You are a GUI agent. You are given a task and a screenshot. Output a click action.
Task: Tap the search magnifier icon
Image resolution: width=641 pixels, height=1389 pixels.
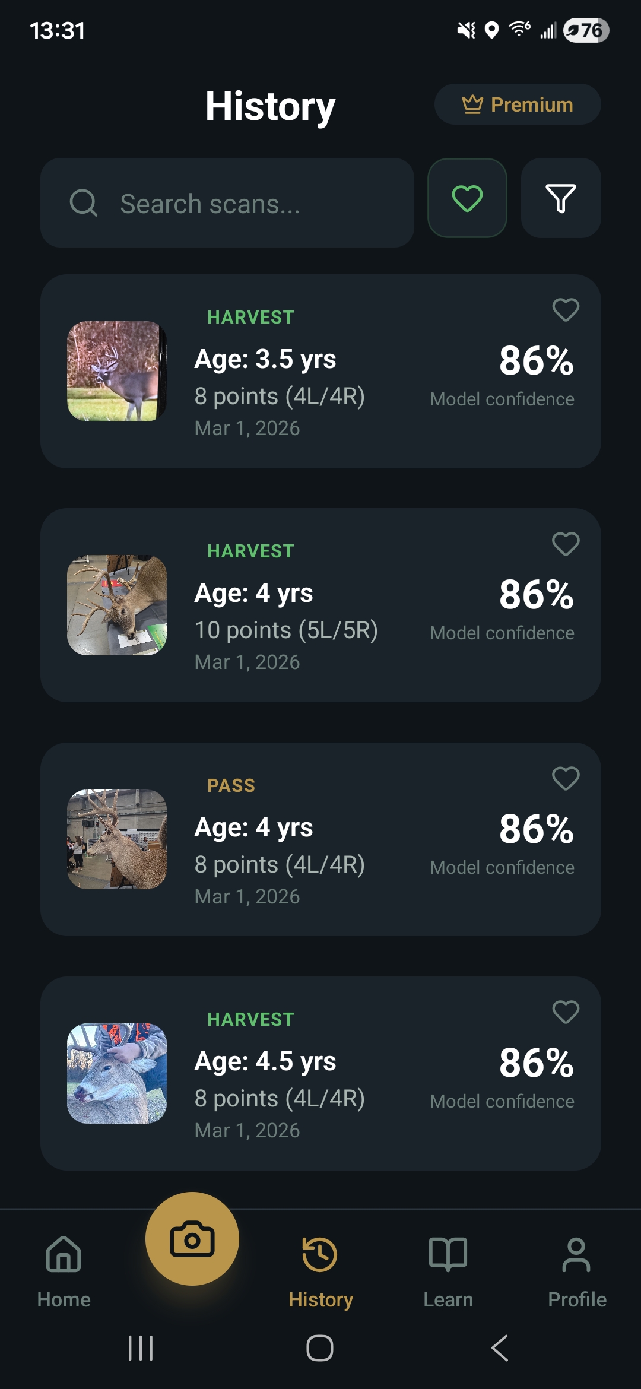(84, 203)
